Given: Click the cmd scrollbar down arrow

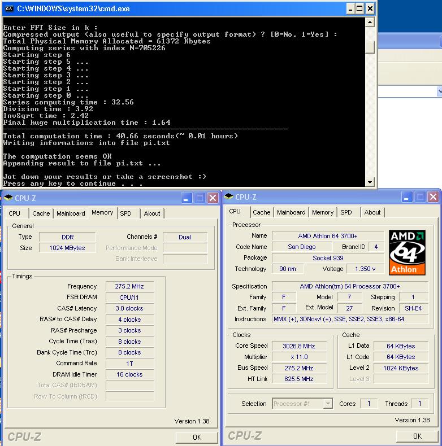Looking at the screenshot, I should pyautogui.click(x=370, y=182).
